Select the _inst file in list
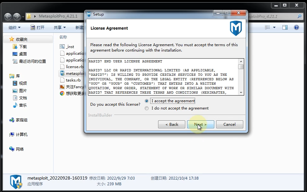The height and width of the screenshot is (192, 307). (70, 47)
